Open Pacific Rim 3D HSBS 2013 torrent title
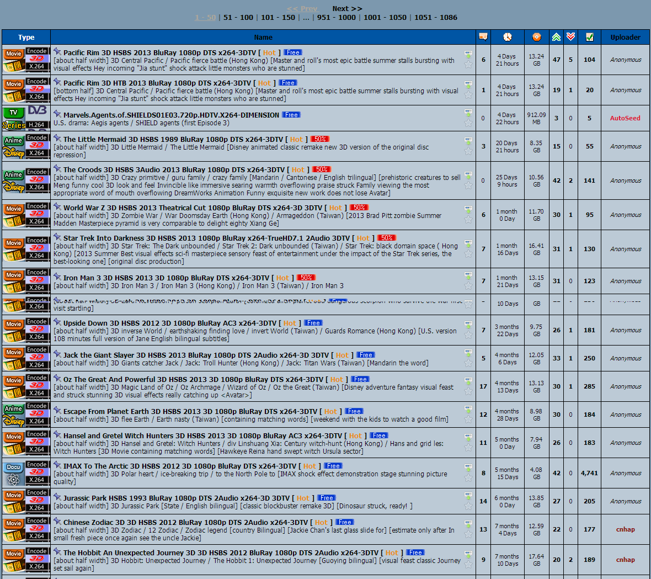Viewport: 651px width, 579px height. coord(159,53)
